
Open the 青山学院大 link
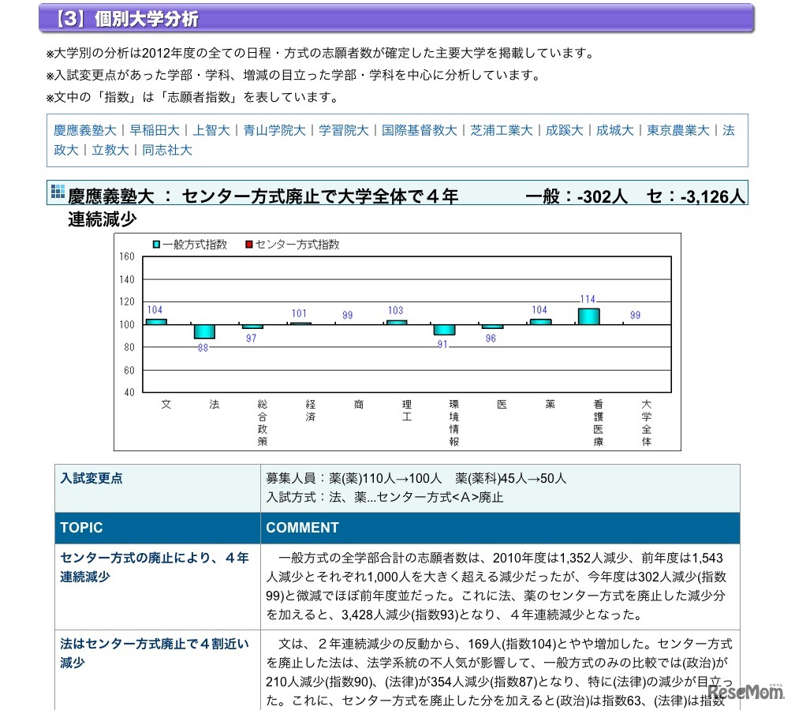click(274, 130)
